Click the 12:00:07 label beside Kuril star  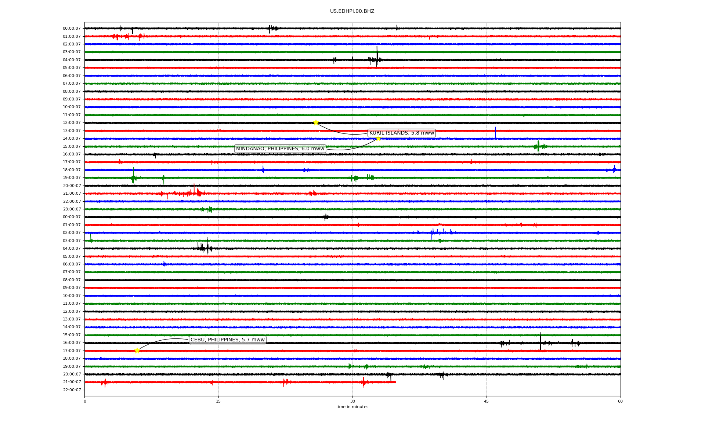click(72, 123)
